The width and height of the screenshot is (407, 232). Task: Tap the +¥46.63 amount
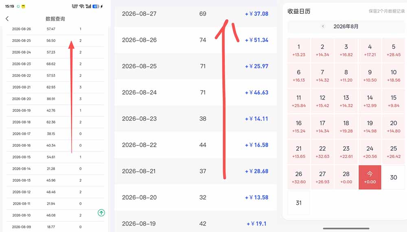tap(256, 92)
